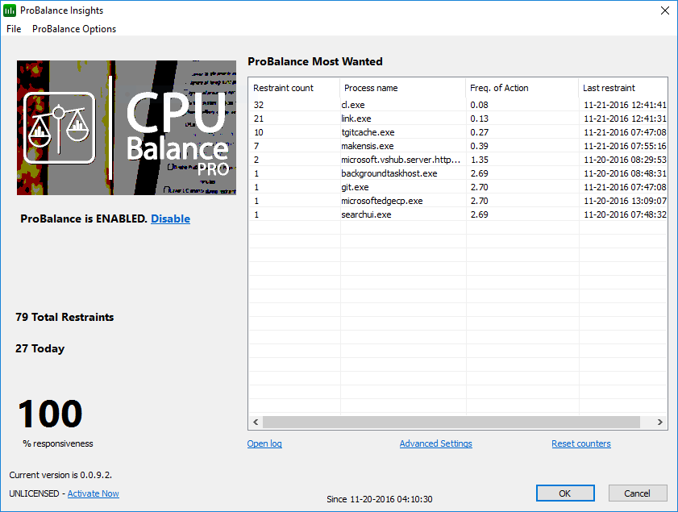Screen dimensions: 678x512
Task: Click the CPU Balance PRO logo image
Action: [127, 127]
